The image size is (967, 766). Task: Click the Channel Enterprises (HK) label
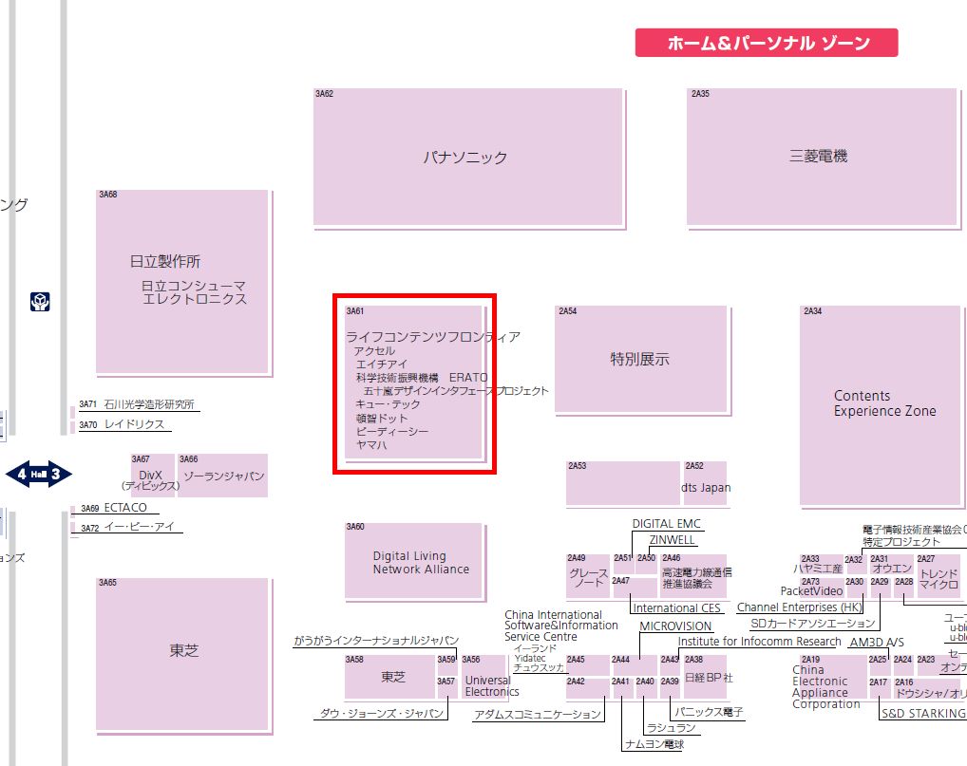pyautogui.click(x=799, y=607)
